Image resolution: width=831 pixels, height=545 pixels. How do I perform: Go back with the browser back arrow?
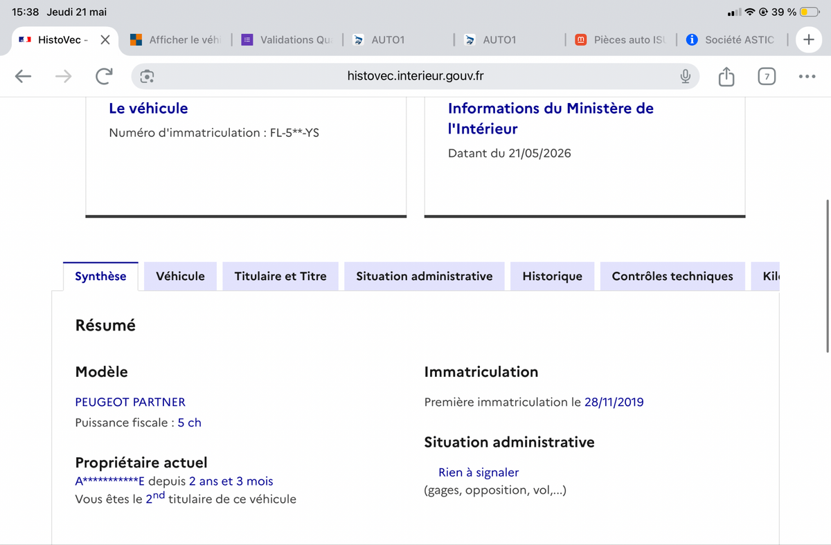(24, 77)
